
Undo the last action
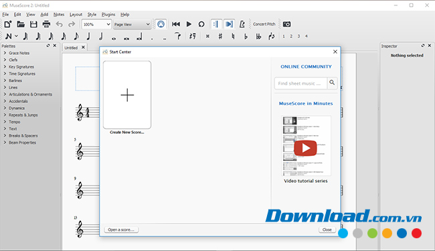[59, 24]
